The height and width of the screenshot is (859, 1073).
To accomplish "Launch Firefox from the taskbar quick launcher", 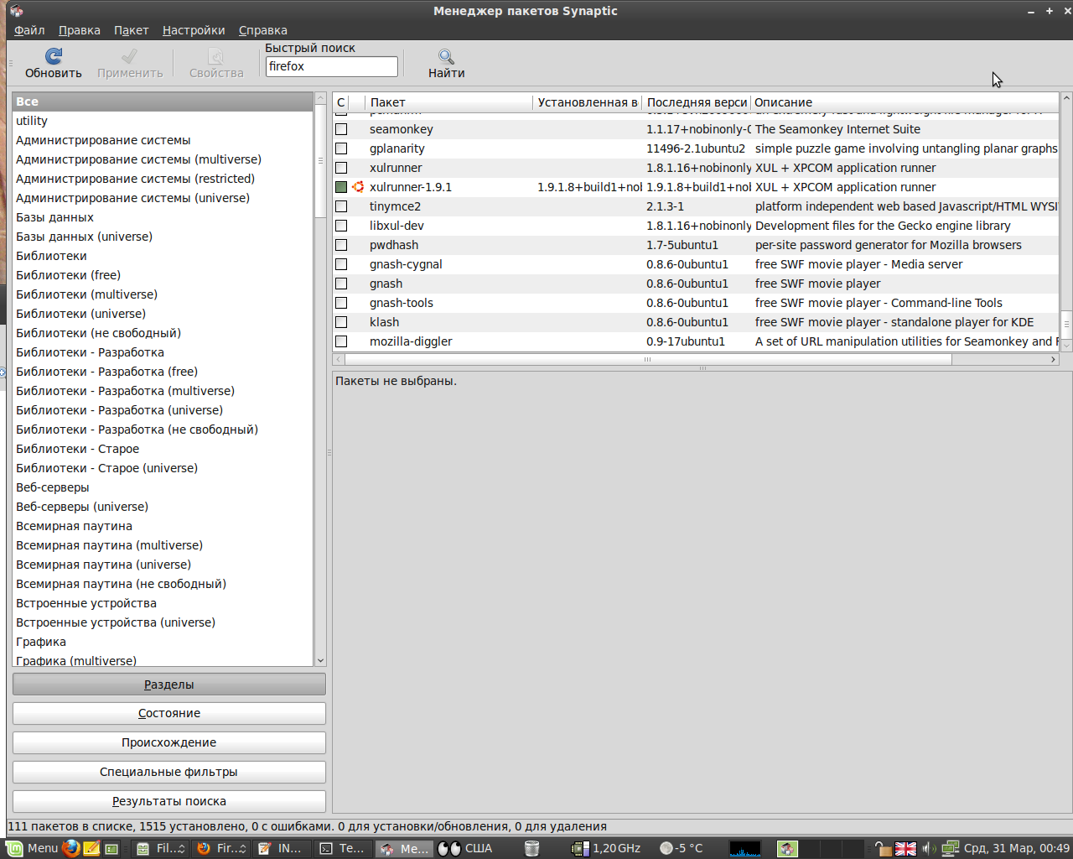I will (x=71, y=848).
